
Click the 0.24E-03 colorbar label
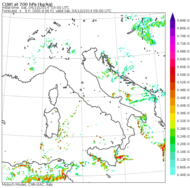tap(183, 136)
